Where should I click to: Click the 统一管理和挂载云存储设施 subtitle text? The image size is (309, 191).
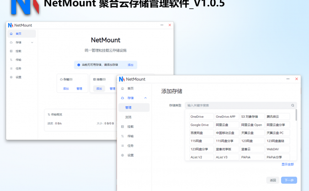(106, 50)
